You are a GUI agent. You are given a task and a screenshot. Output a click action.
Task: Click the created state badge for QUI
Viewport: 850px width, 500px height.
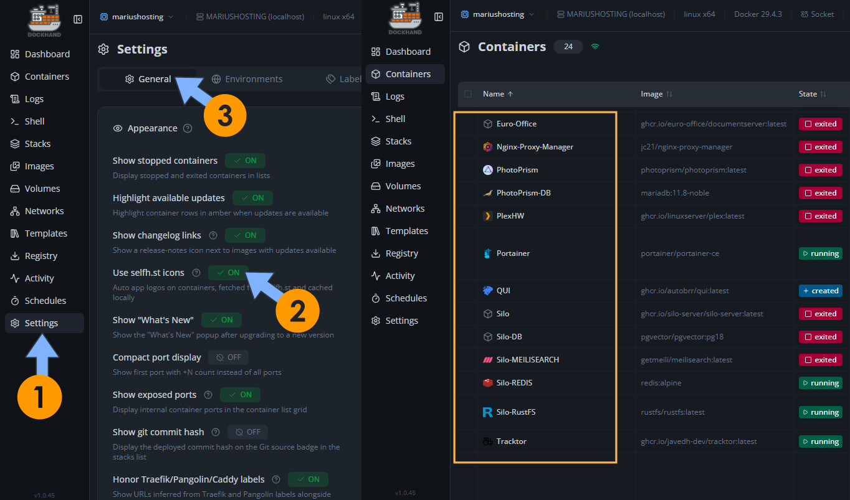[820, 291]
